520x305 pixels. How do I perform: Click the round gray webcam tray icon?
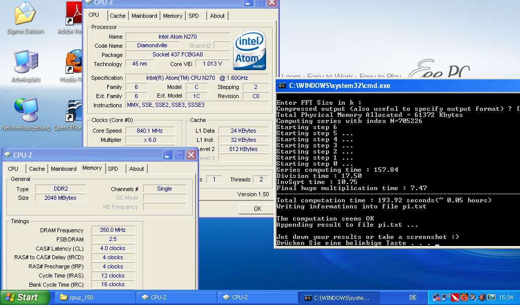pos(473,297)
